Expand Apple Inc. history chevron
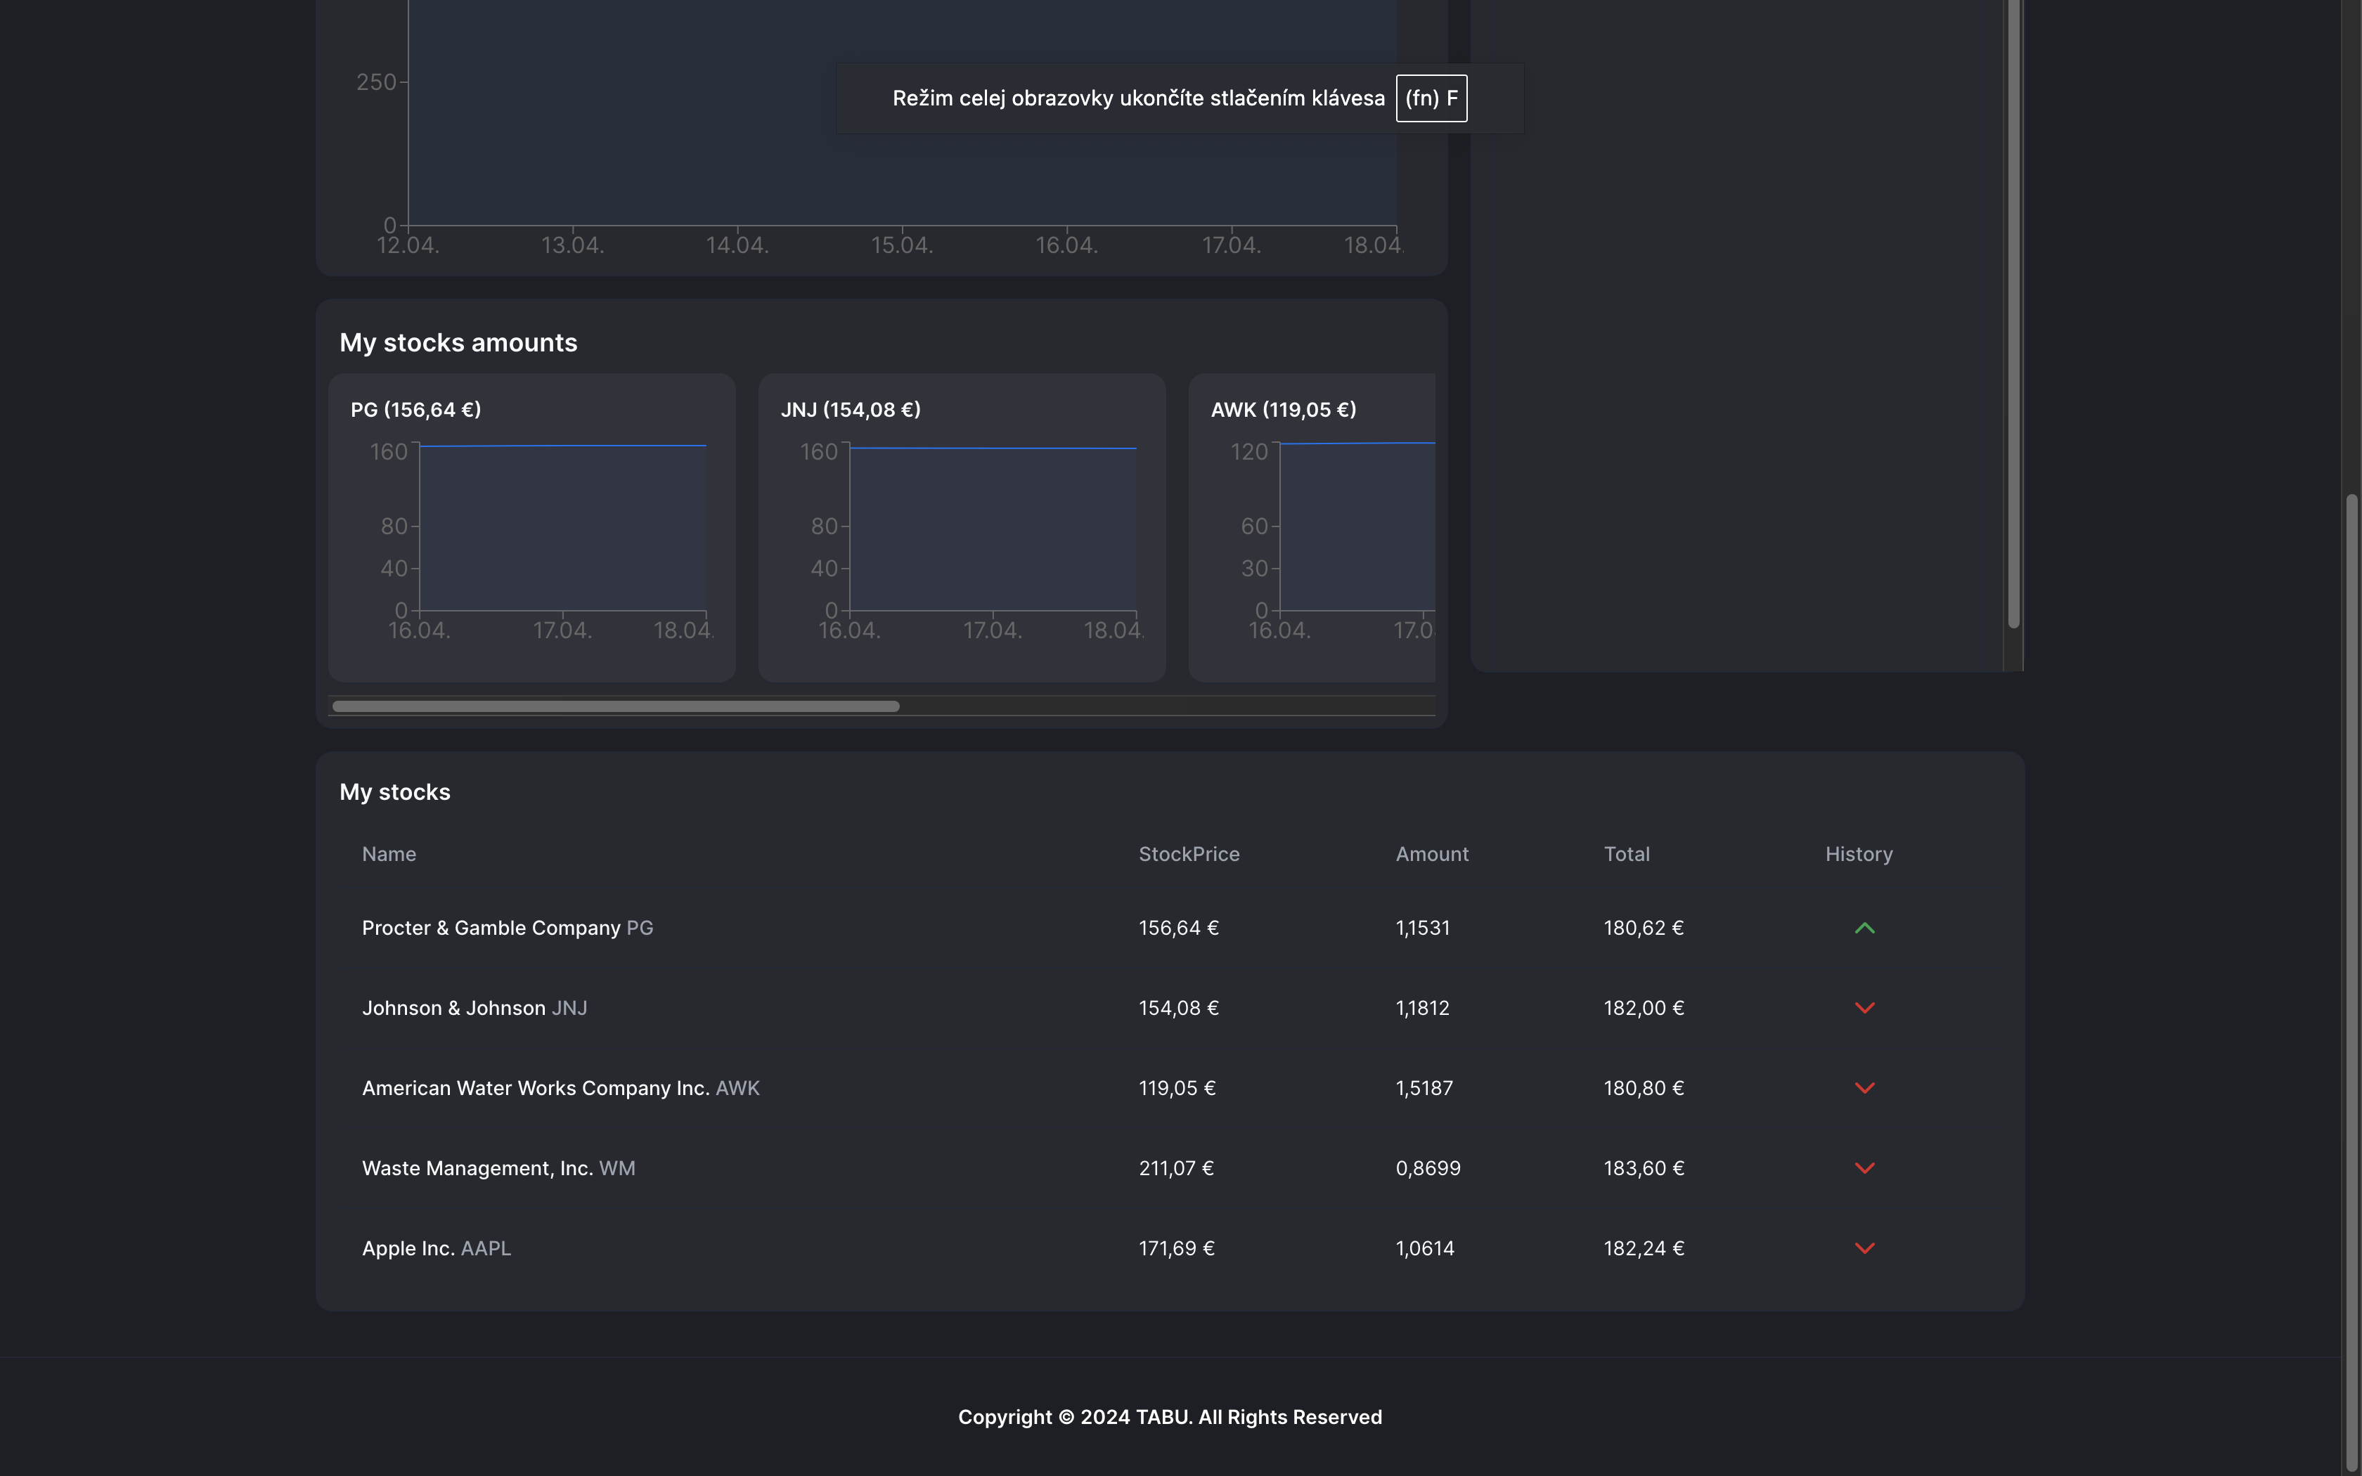This screenshot has height=1476, width=2362. point(1864,1248)
